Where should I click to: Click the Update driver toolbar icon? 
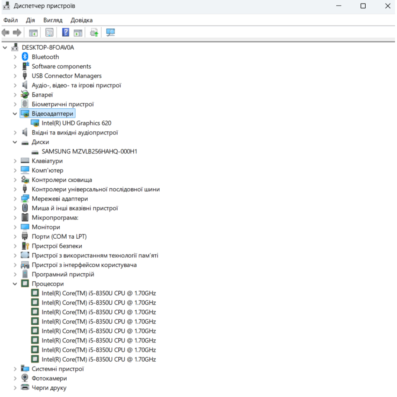click(94, 33)
